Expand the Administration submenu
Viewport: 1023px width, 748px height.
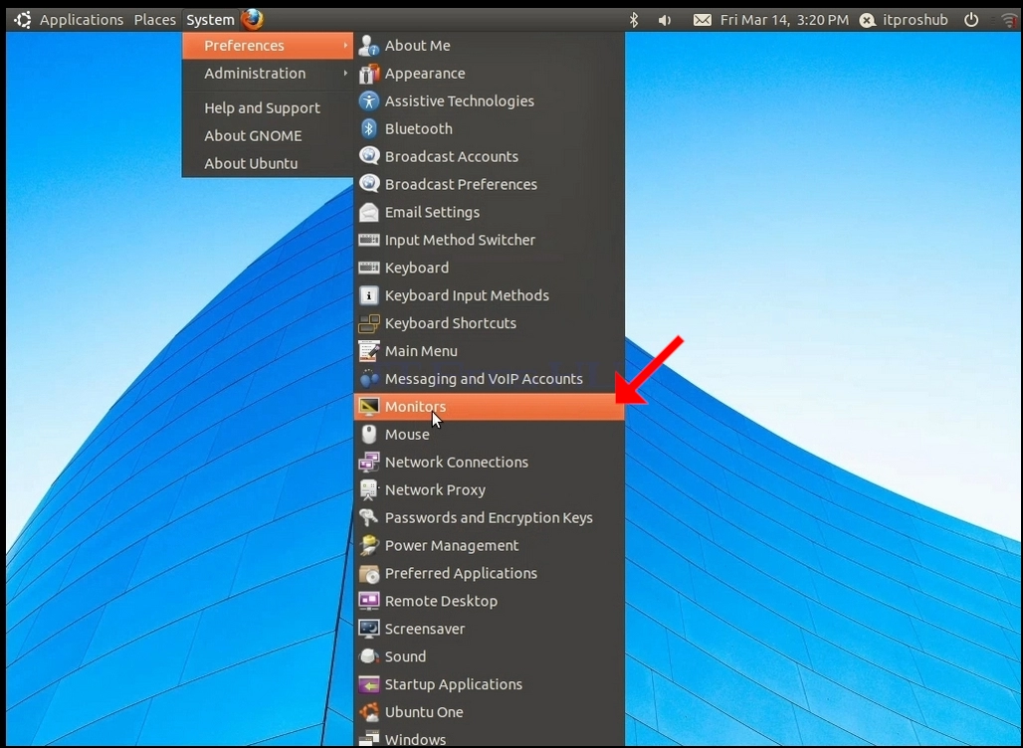(x=268, y=74)
